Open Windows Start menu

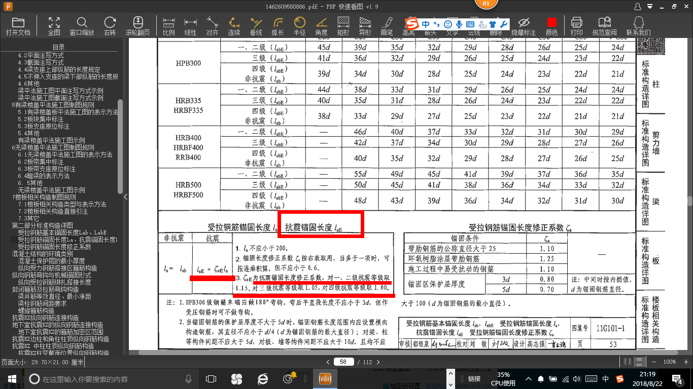pyautogui.click(x=11, y=378)
